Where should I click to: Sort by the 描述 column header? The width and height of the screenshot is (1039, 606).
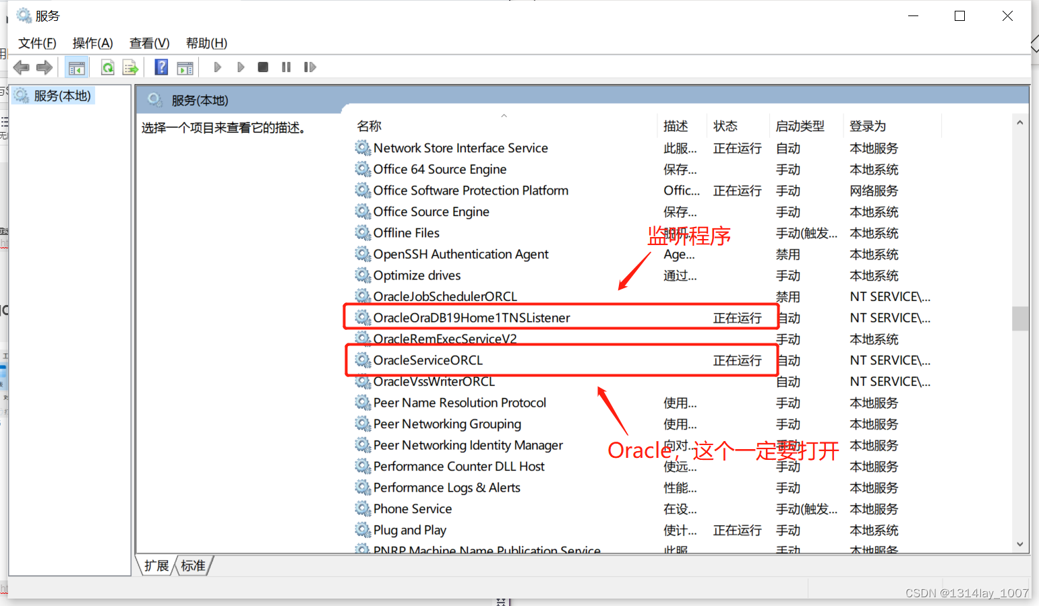tap(676, 126)
